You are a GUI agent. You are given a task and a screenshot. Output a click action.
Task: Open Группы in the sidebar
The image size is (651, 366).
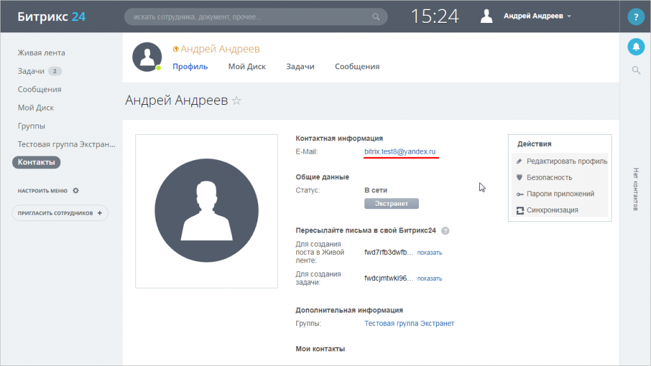tap(32, 126)
